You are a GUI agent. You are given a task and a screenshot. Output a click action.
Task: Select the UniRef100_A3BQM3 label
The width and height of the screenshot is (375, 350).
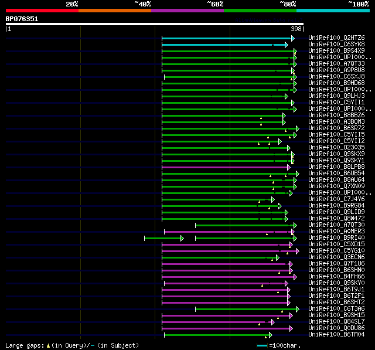(336, 121)
